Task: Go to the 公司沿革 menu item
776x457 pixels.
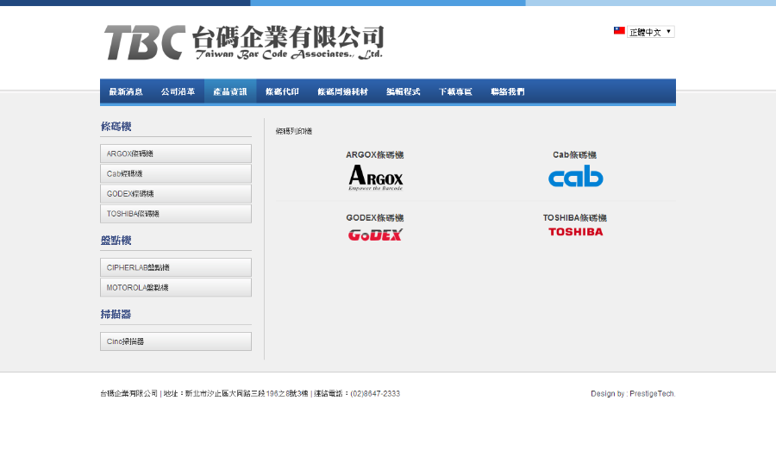Action: point(178,91)
